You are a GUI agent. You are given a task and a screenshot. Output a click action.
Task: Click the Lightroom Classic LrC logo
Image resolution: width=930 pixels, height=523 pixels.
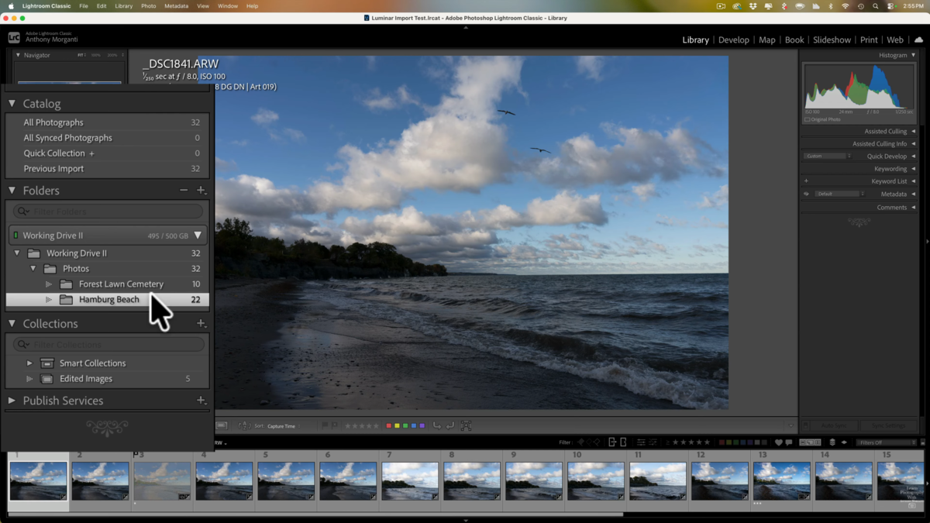(x=14, y=37)
